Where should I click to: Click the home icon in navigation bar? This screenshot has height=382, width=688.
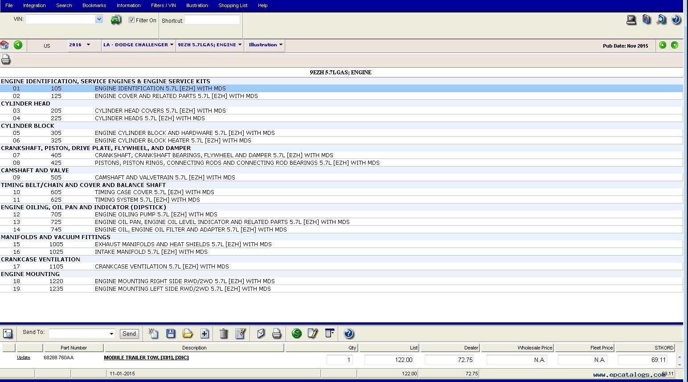pos(5,45)
